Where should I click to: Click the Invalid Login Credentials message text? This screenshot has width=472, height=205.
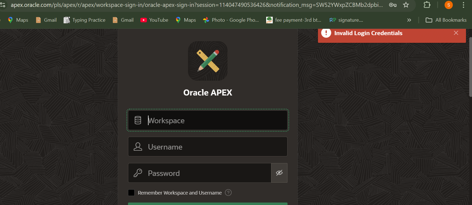(368, 33)
